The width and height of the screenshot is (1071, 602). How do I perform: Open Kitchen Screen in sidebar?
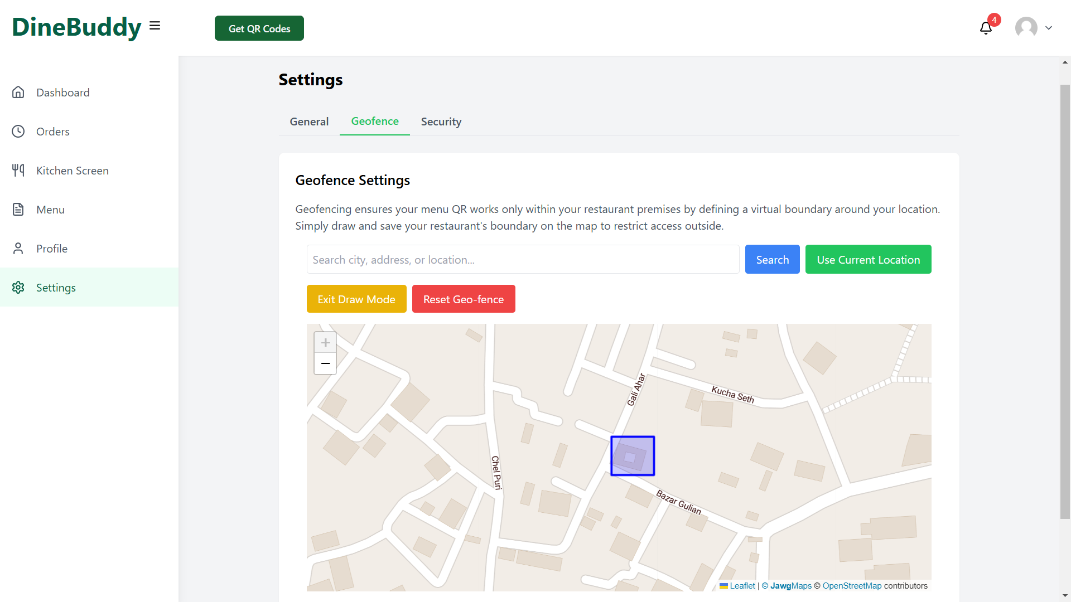(89, 170)
